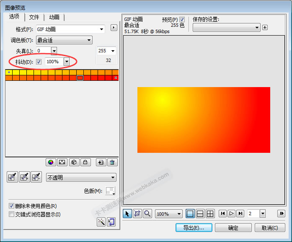
Task: Expand the 调色板 最合适 palette dropdown
Action: (x=64, y=40)
